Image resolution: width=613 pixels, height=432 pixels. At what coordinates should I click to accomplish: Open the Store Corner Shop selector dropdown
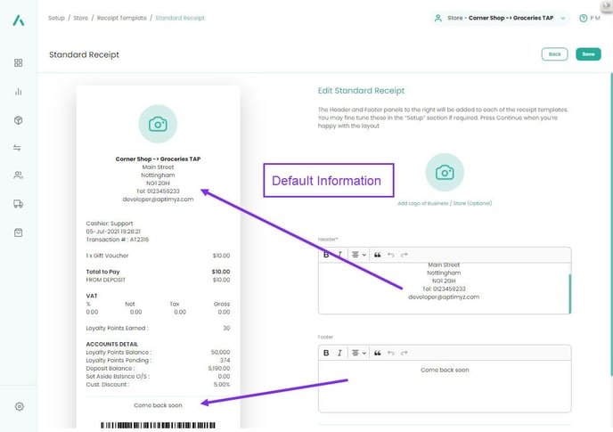click(x=501, y=18)
